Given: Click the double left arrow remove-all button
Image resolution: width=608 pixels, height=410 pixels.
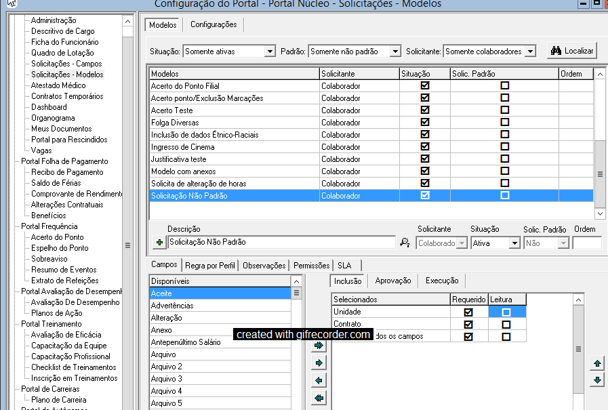Looking at the screenshot, I should click(x=319, y=398).
